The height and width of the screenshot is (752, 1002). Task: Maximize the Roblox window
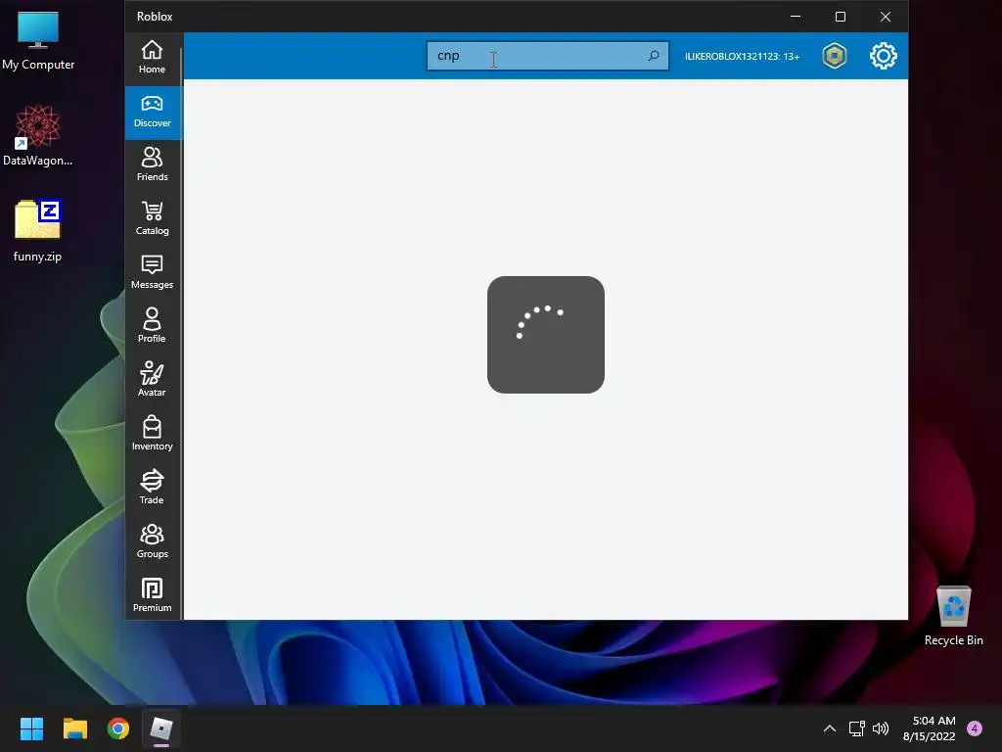tap(841, 17)
